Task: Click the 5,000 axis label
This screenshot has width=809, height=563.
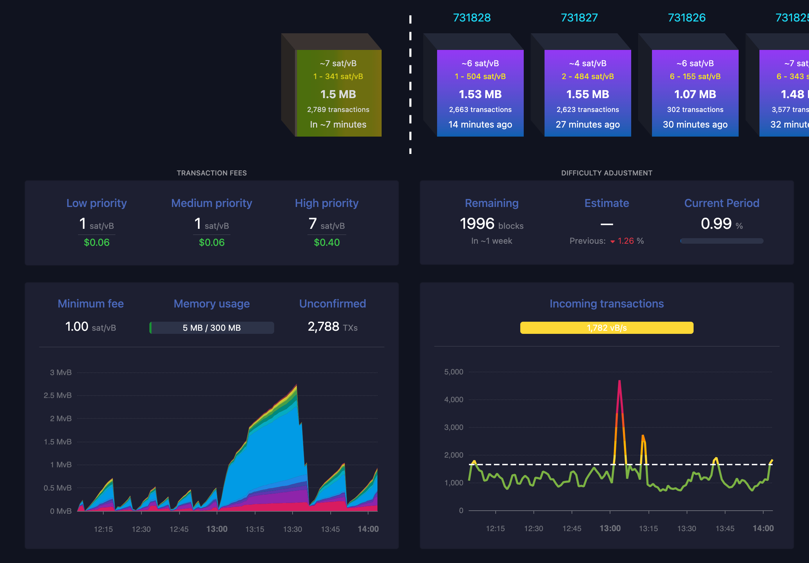Action: coord(453,372)
